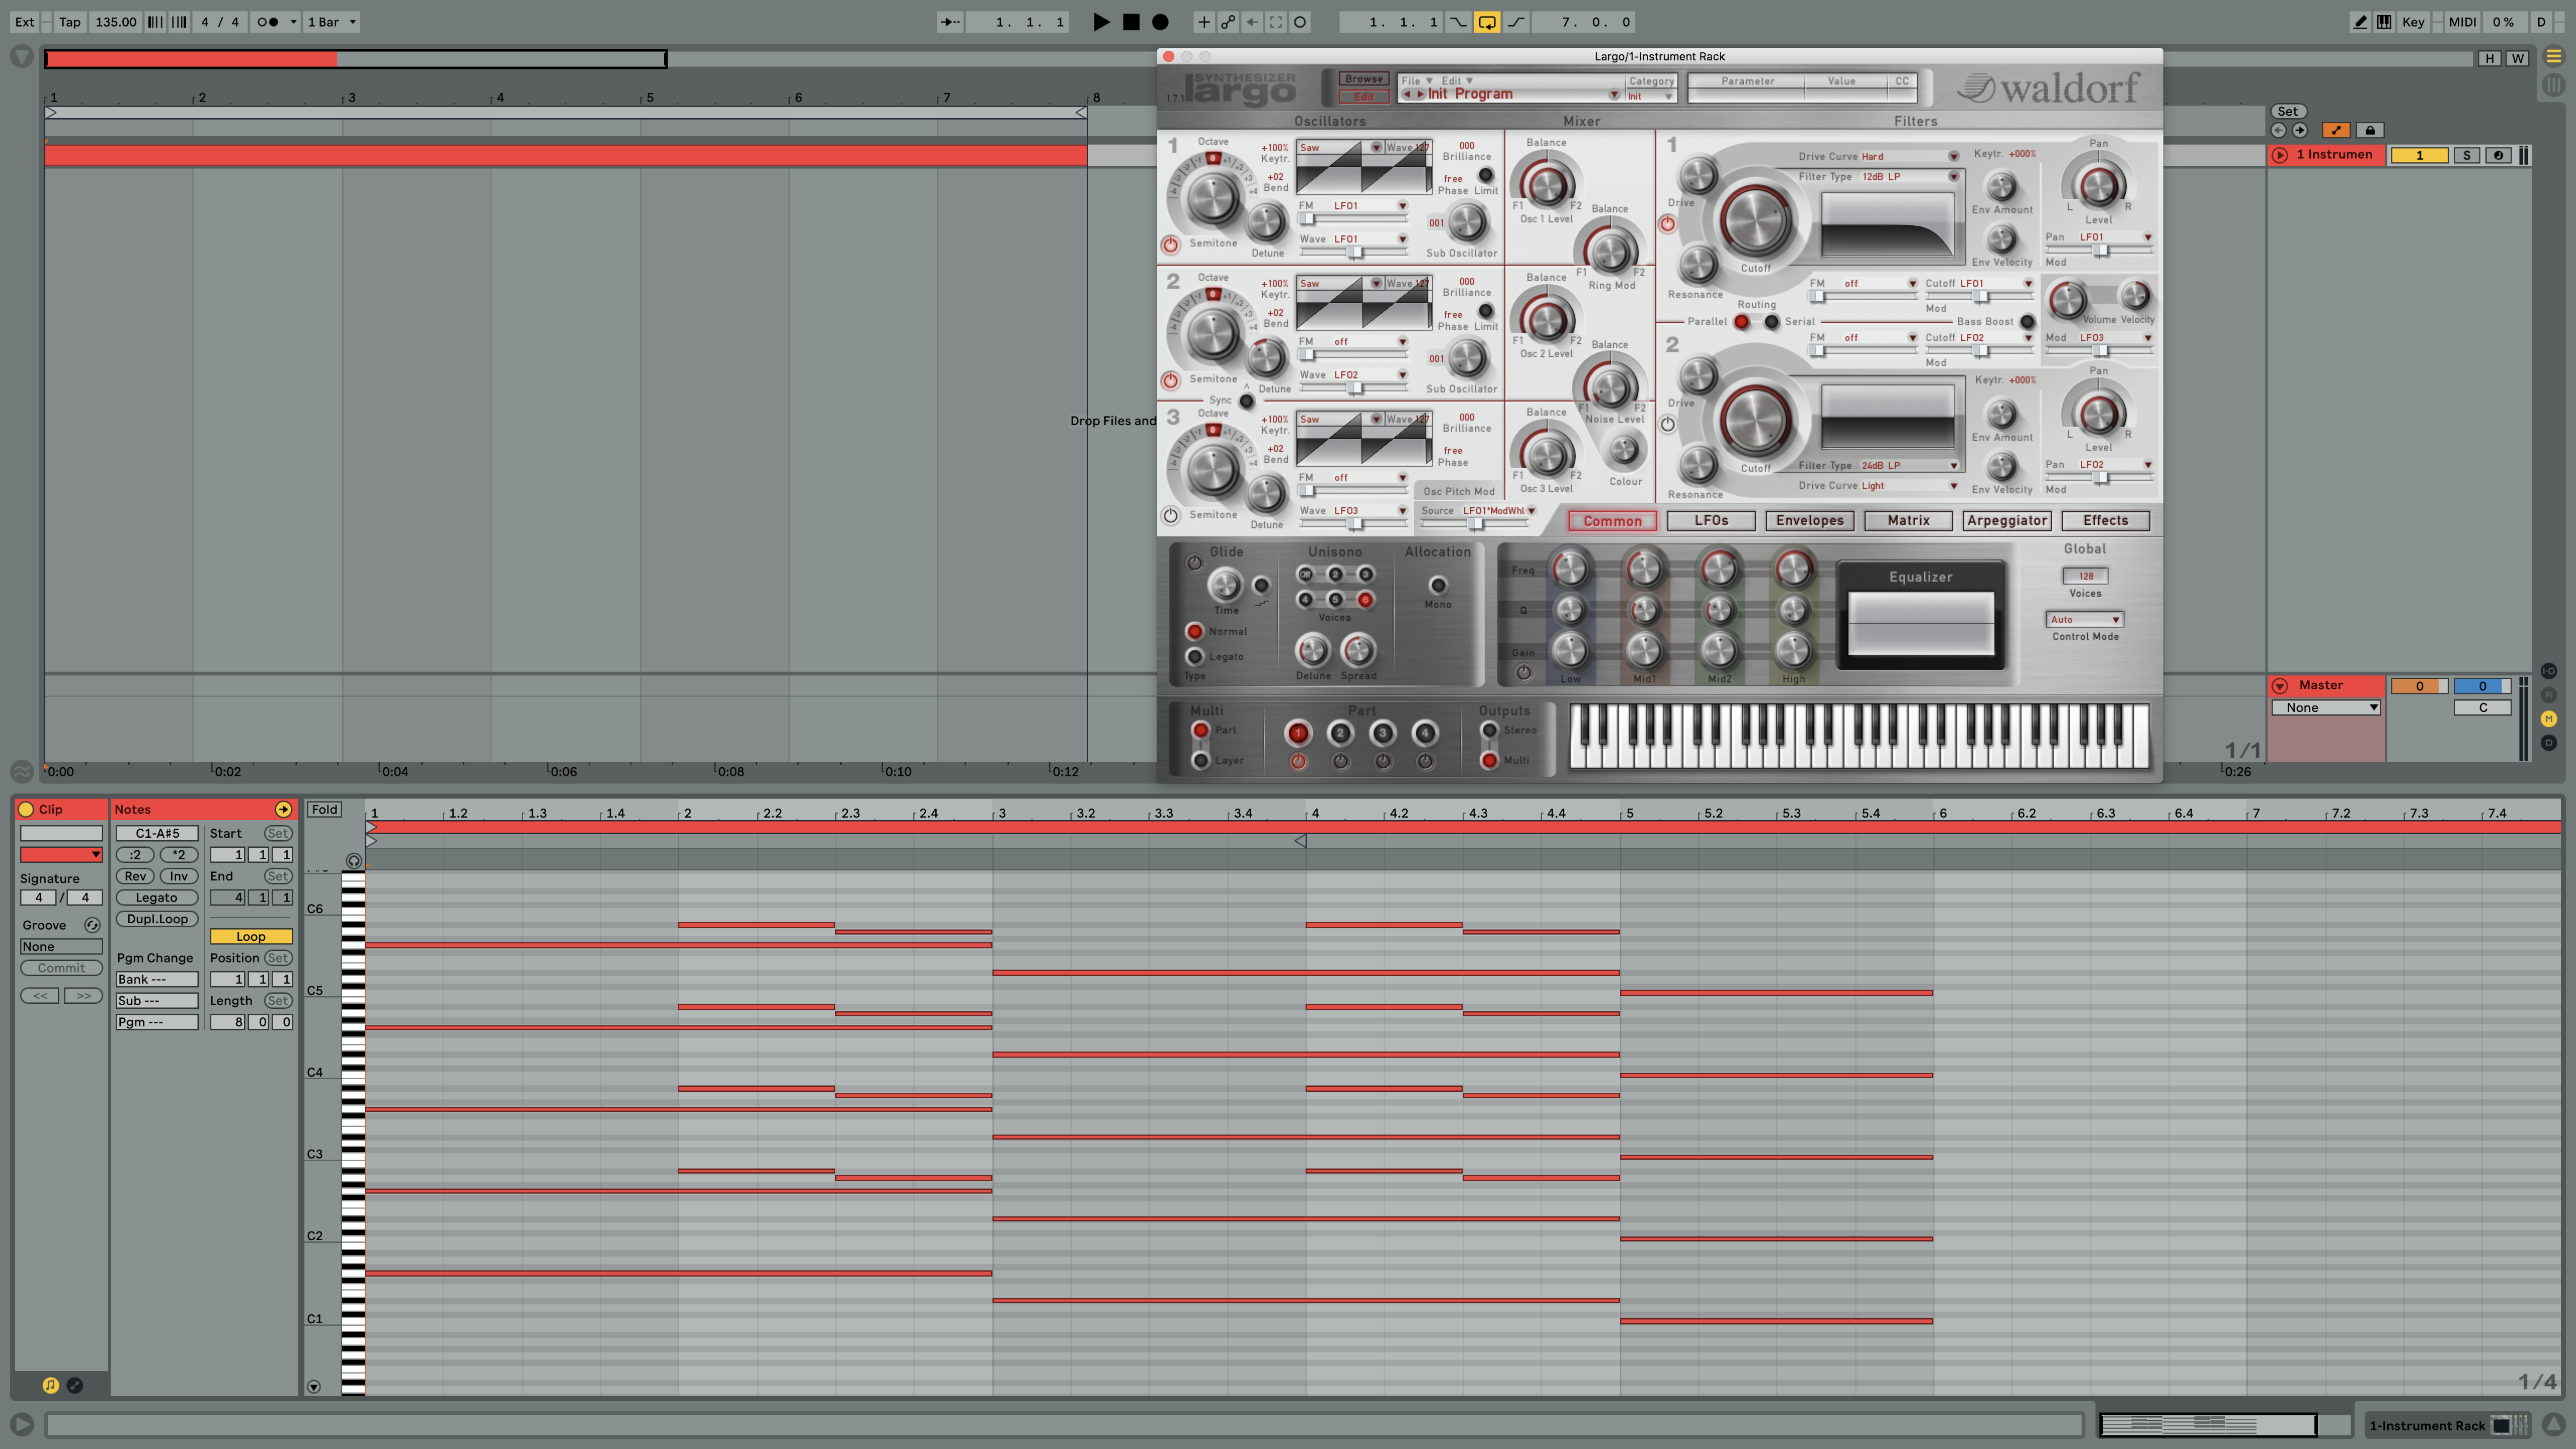Open the Master track None dropdown

click(2325, 708)
